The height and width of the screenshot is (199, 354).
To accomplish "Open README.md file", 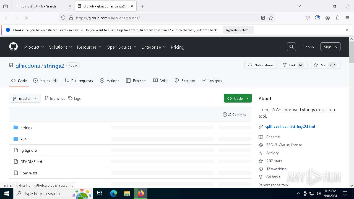I will pos(31,162).
